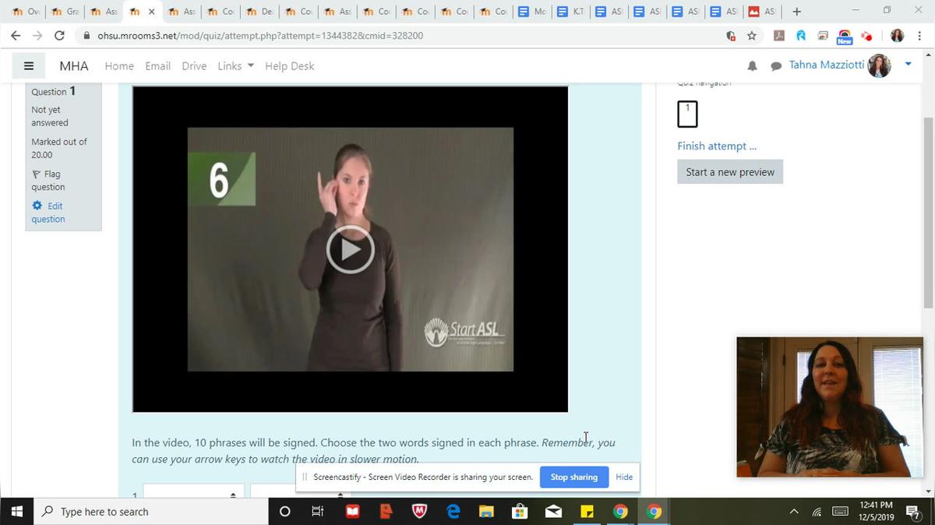This screenshot has width=935, height=525.
Task: Open Microsoft Edge from taskbar
Action: (x=453, y=512)
